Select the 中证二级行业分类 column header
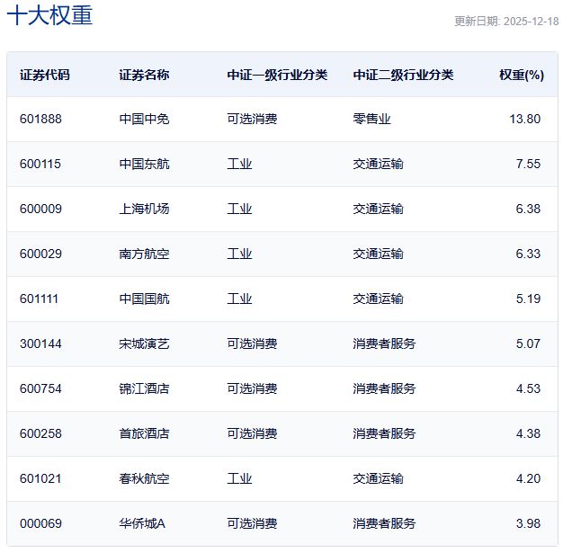Image resolution: width=563 pixels, height=553 pixels. pyautogui.click(x=403, y=76)
